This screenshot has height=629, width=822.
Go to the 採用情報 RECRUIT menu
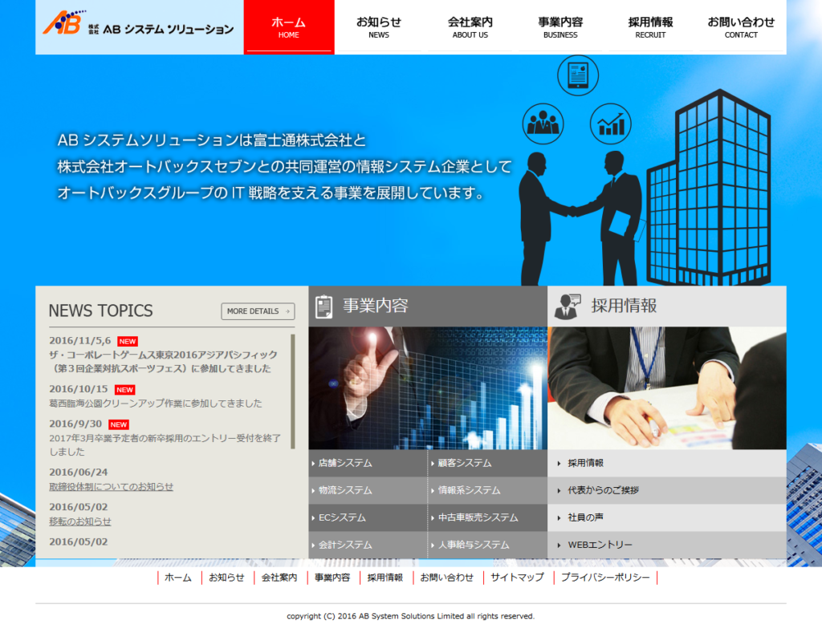click(650, 27)
